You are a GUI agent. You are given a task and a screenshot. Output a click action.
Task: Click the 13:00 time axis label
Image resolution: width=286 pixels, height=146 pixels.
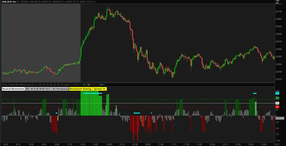(264, 144)
